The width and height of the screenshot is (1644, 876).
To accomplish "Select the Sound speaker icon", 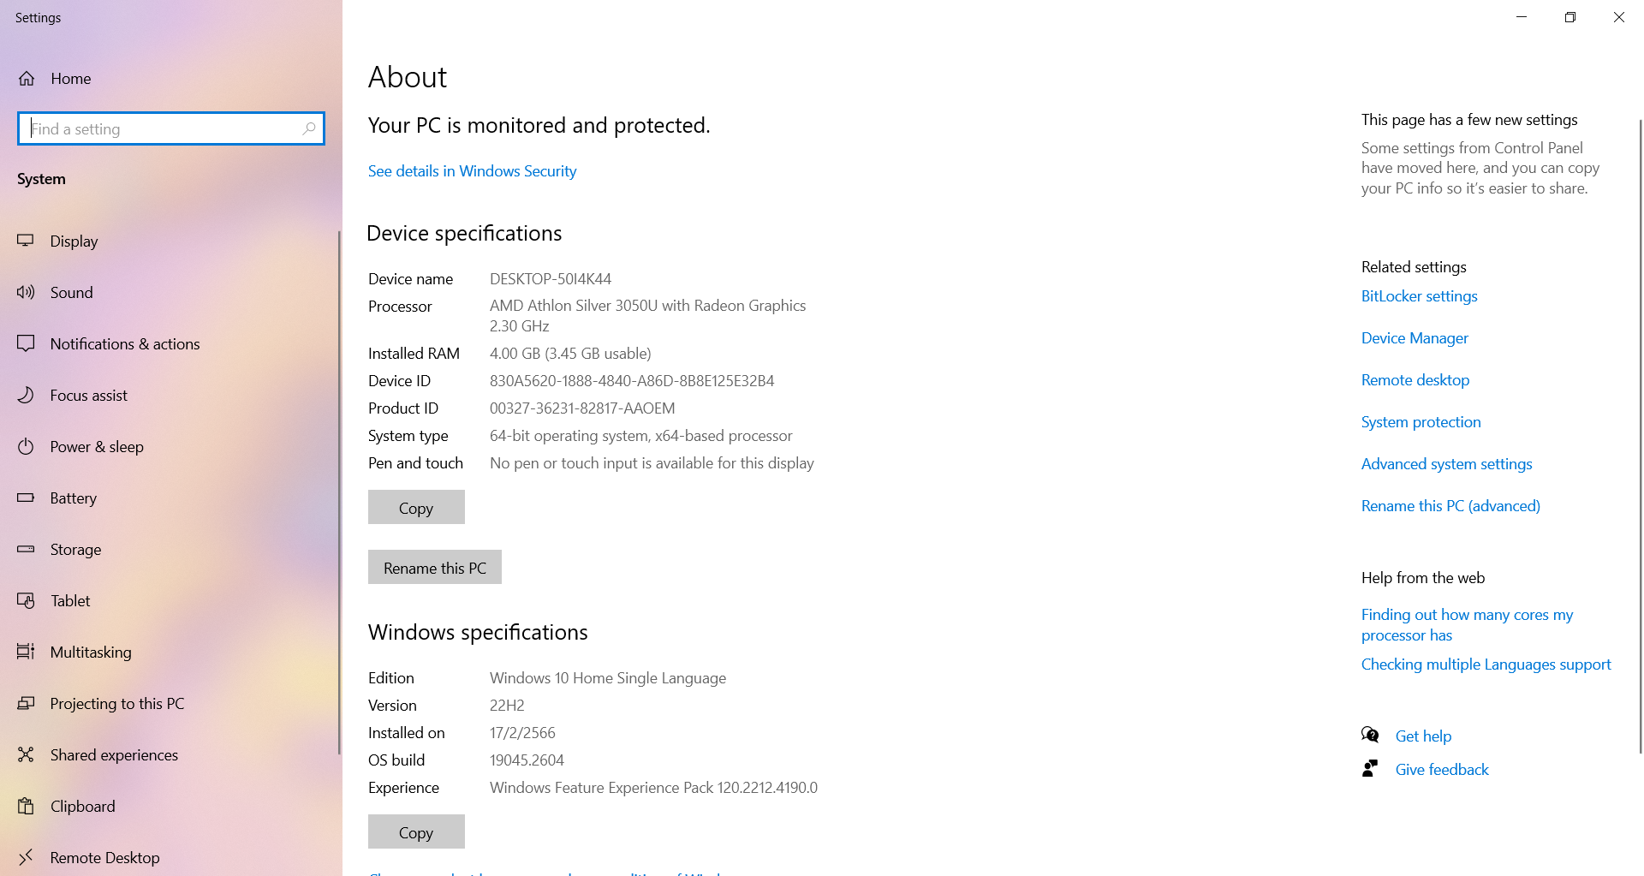I will (x=26, y=292).
